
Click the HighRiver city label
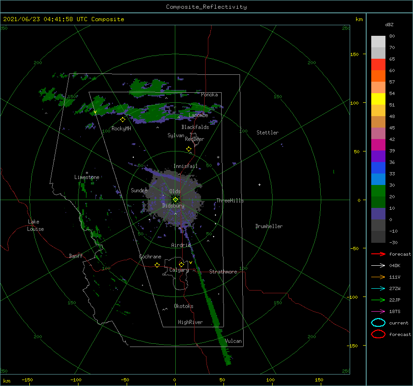click(190, 322)
